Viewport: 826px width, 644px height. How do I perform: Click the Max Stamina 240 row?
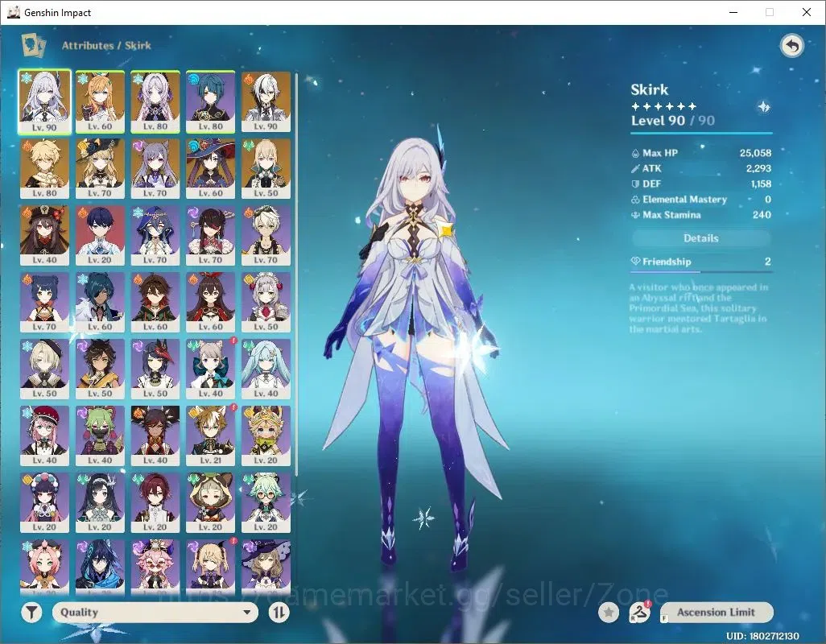701,215
